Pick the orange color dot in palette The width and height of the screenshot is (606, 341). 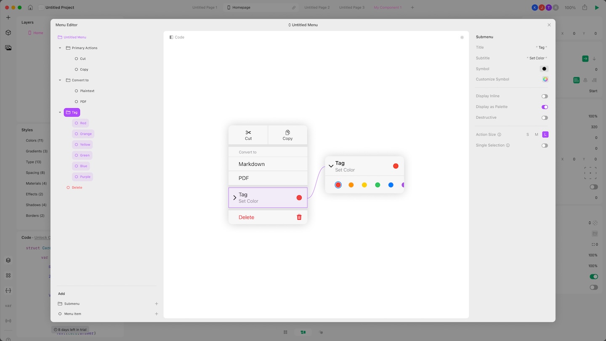351,185
